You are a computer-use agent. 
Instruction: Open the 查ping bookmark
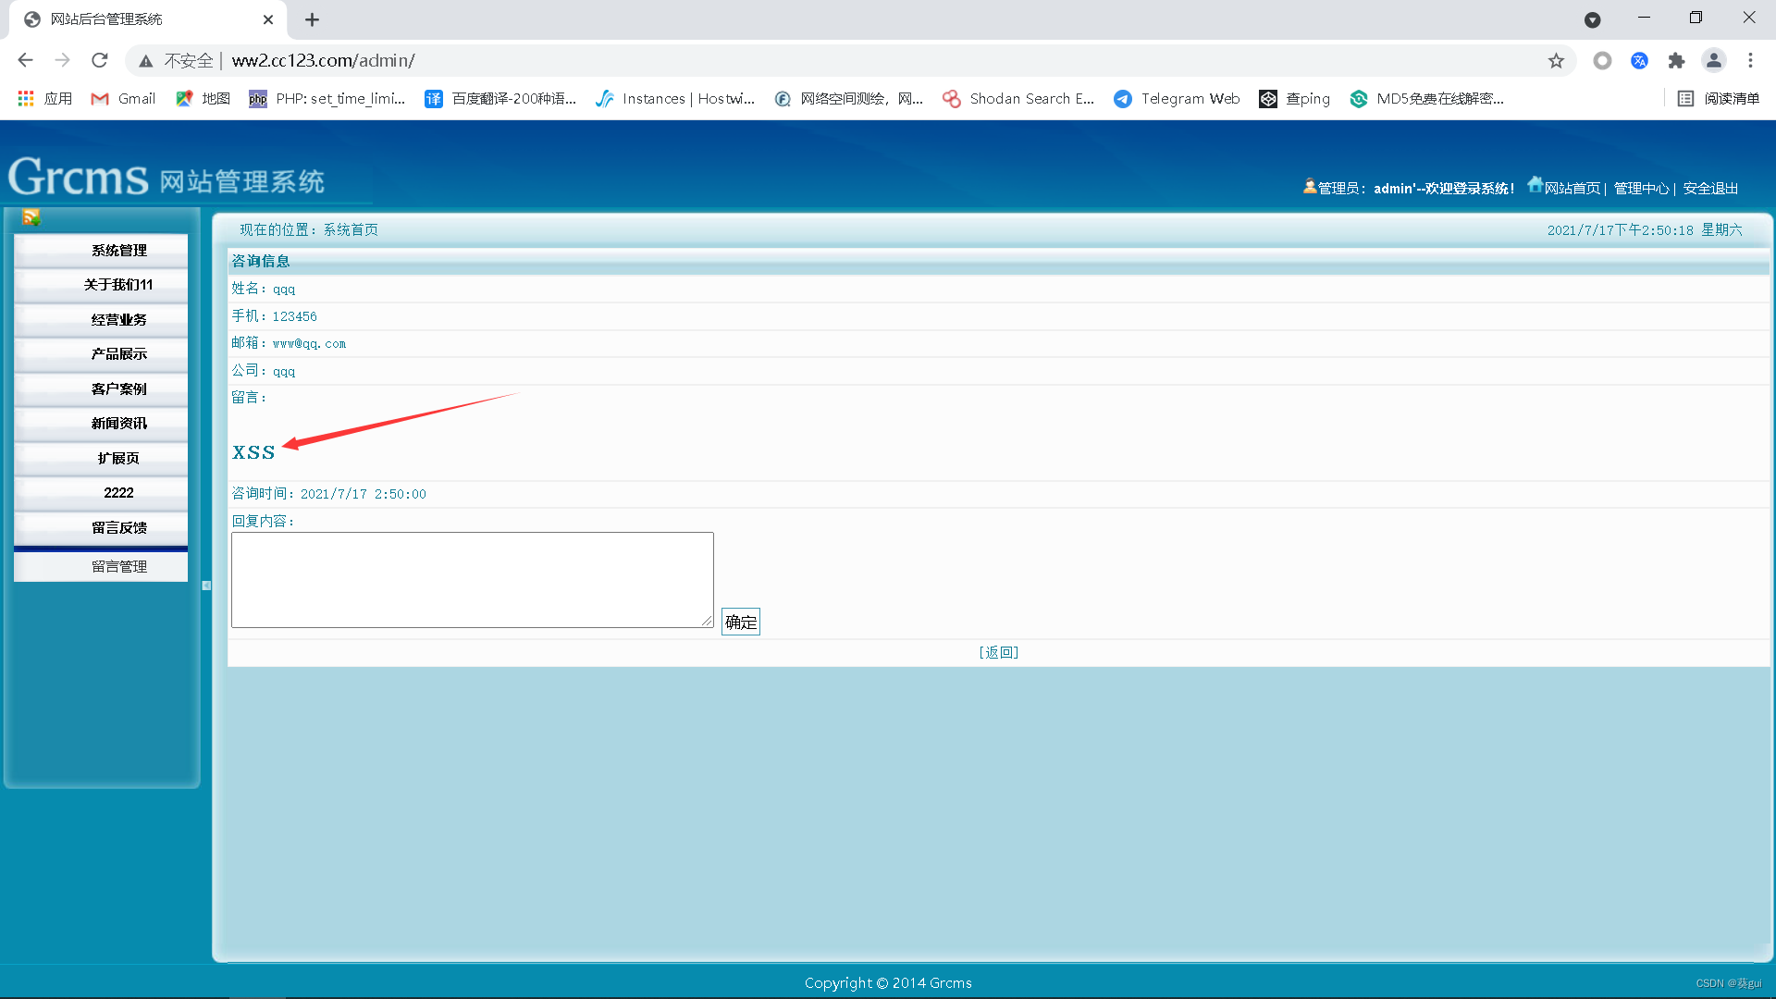click(x=1294, y=98)
